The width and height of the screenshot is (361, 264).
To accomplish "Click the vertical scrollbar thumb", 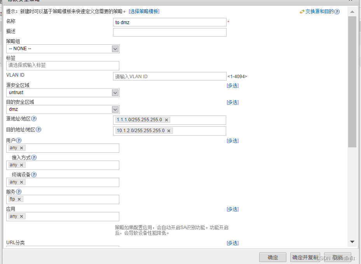I will [352, 82].
